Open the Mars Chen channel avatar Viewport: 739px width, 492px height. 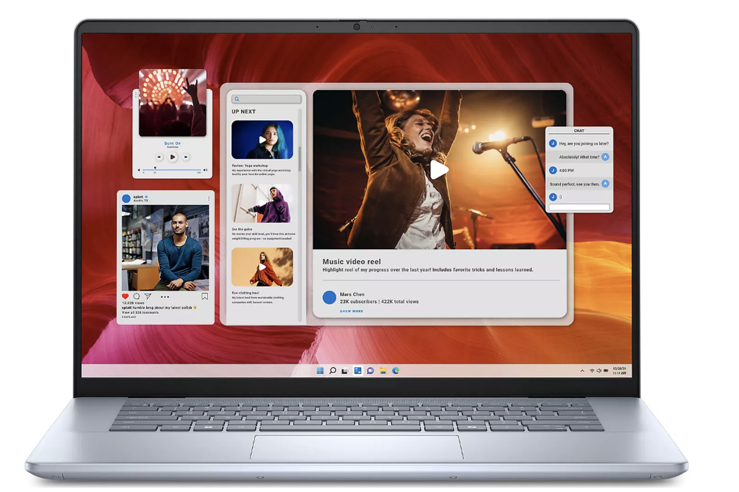tap(329, 297)
